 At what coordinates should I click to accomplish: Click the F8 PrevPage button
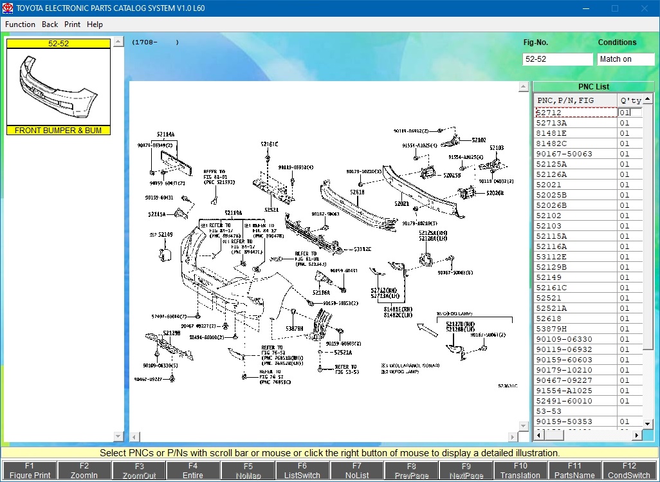411,470
